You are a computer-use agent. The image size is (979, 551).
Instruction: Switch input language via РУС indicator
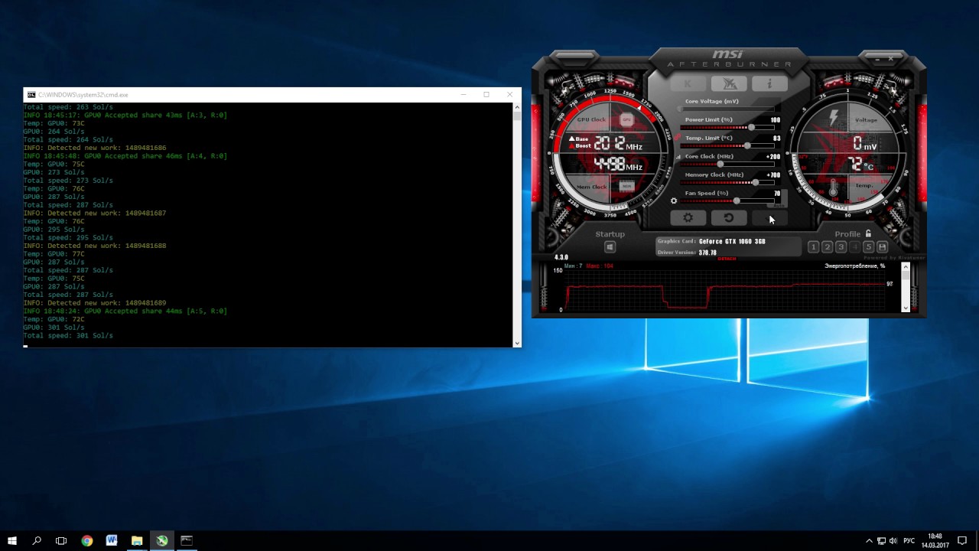[909, 541]
